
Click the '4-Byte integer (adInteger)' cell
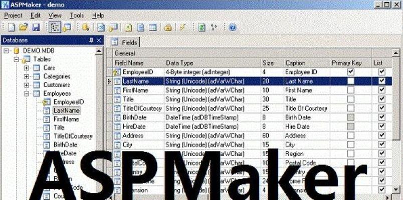coord(213,72)
